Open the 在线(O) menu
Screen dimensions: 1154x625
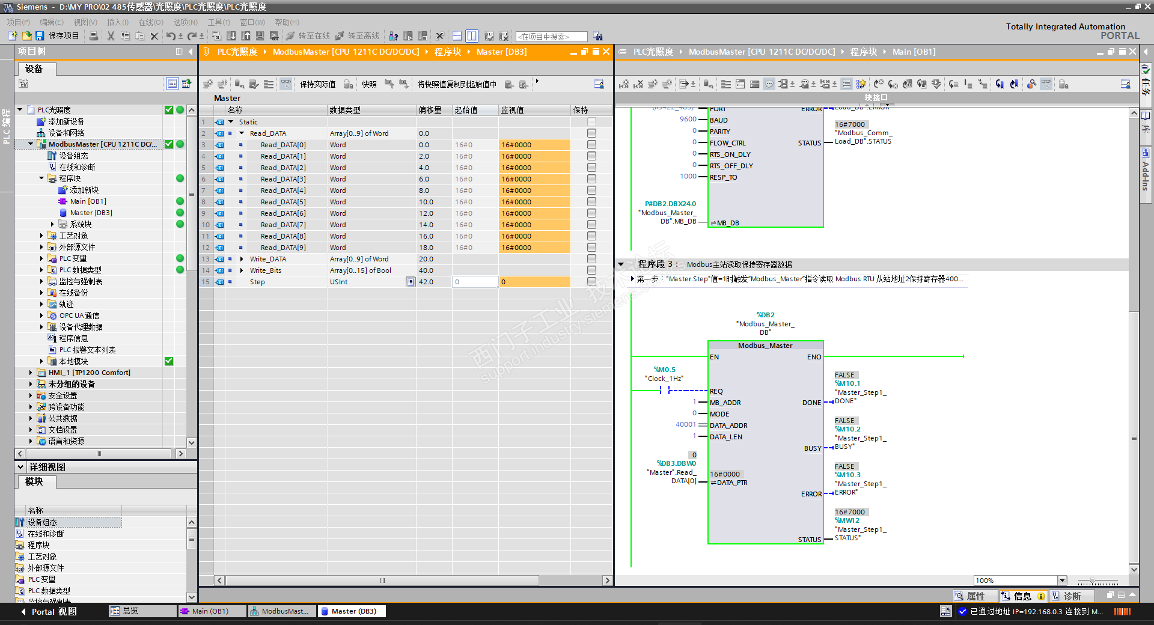coord(150,22)
